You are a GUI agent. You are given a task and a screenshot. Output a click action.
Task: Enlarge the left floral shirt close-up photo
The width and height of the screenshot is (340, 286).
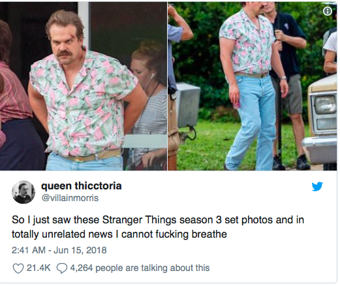click(84, 86)
